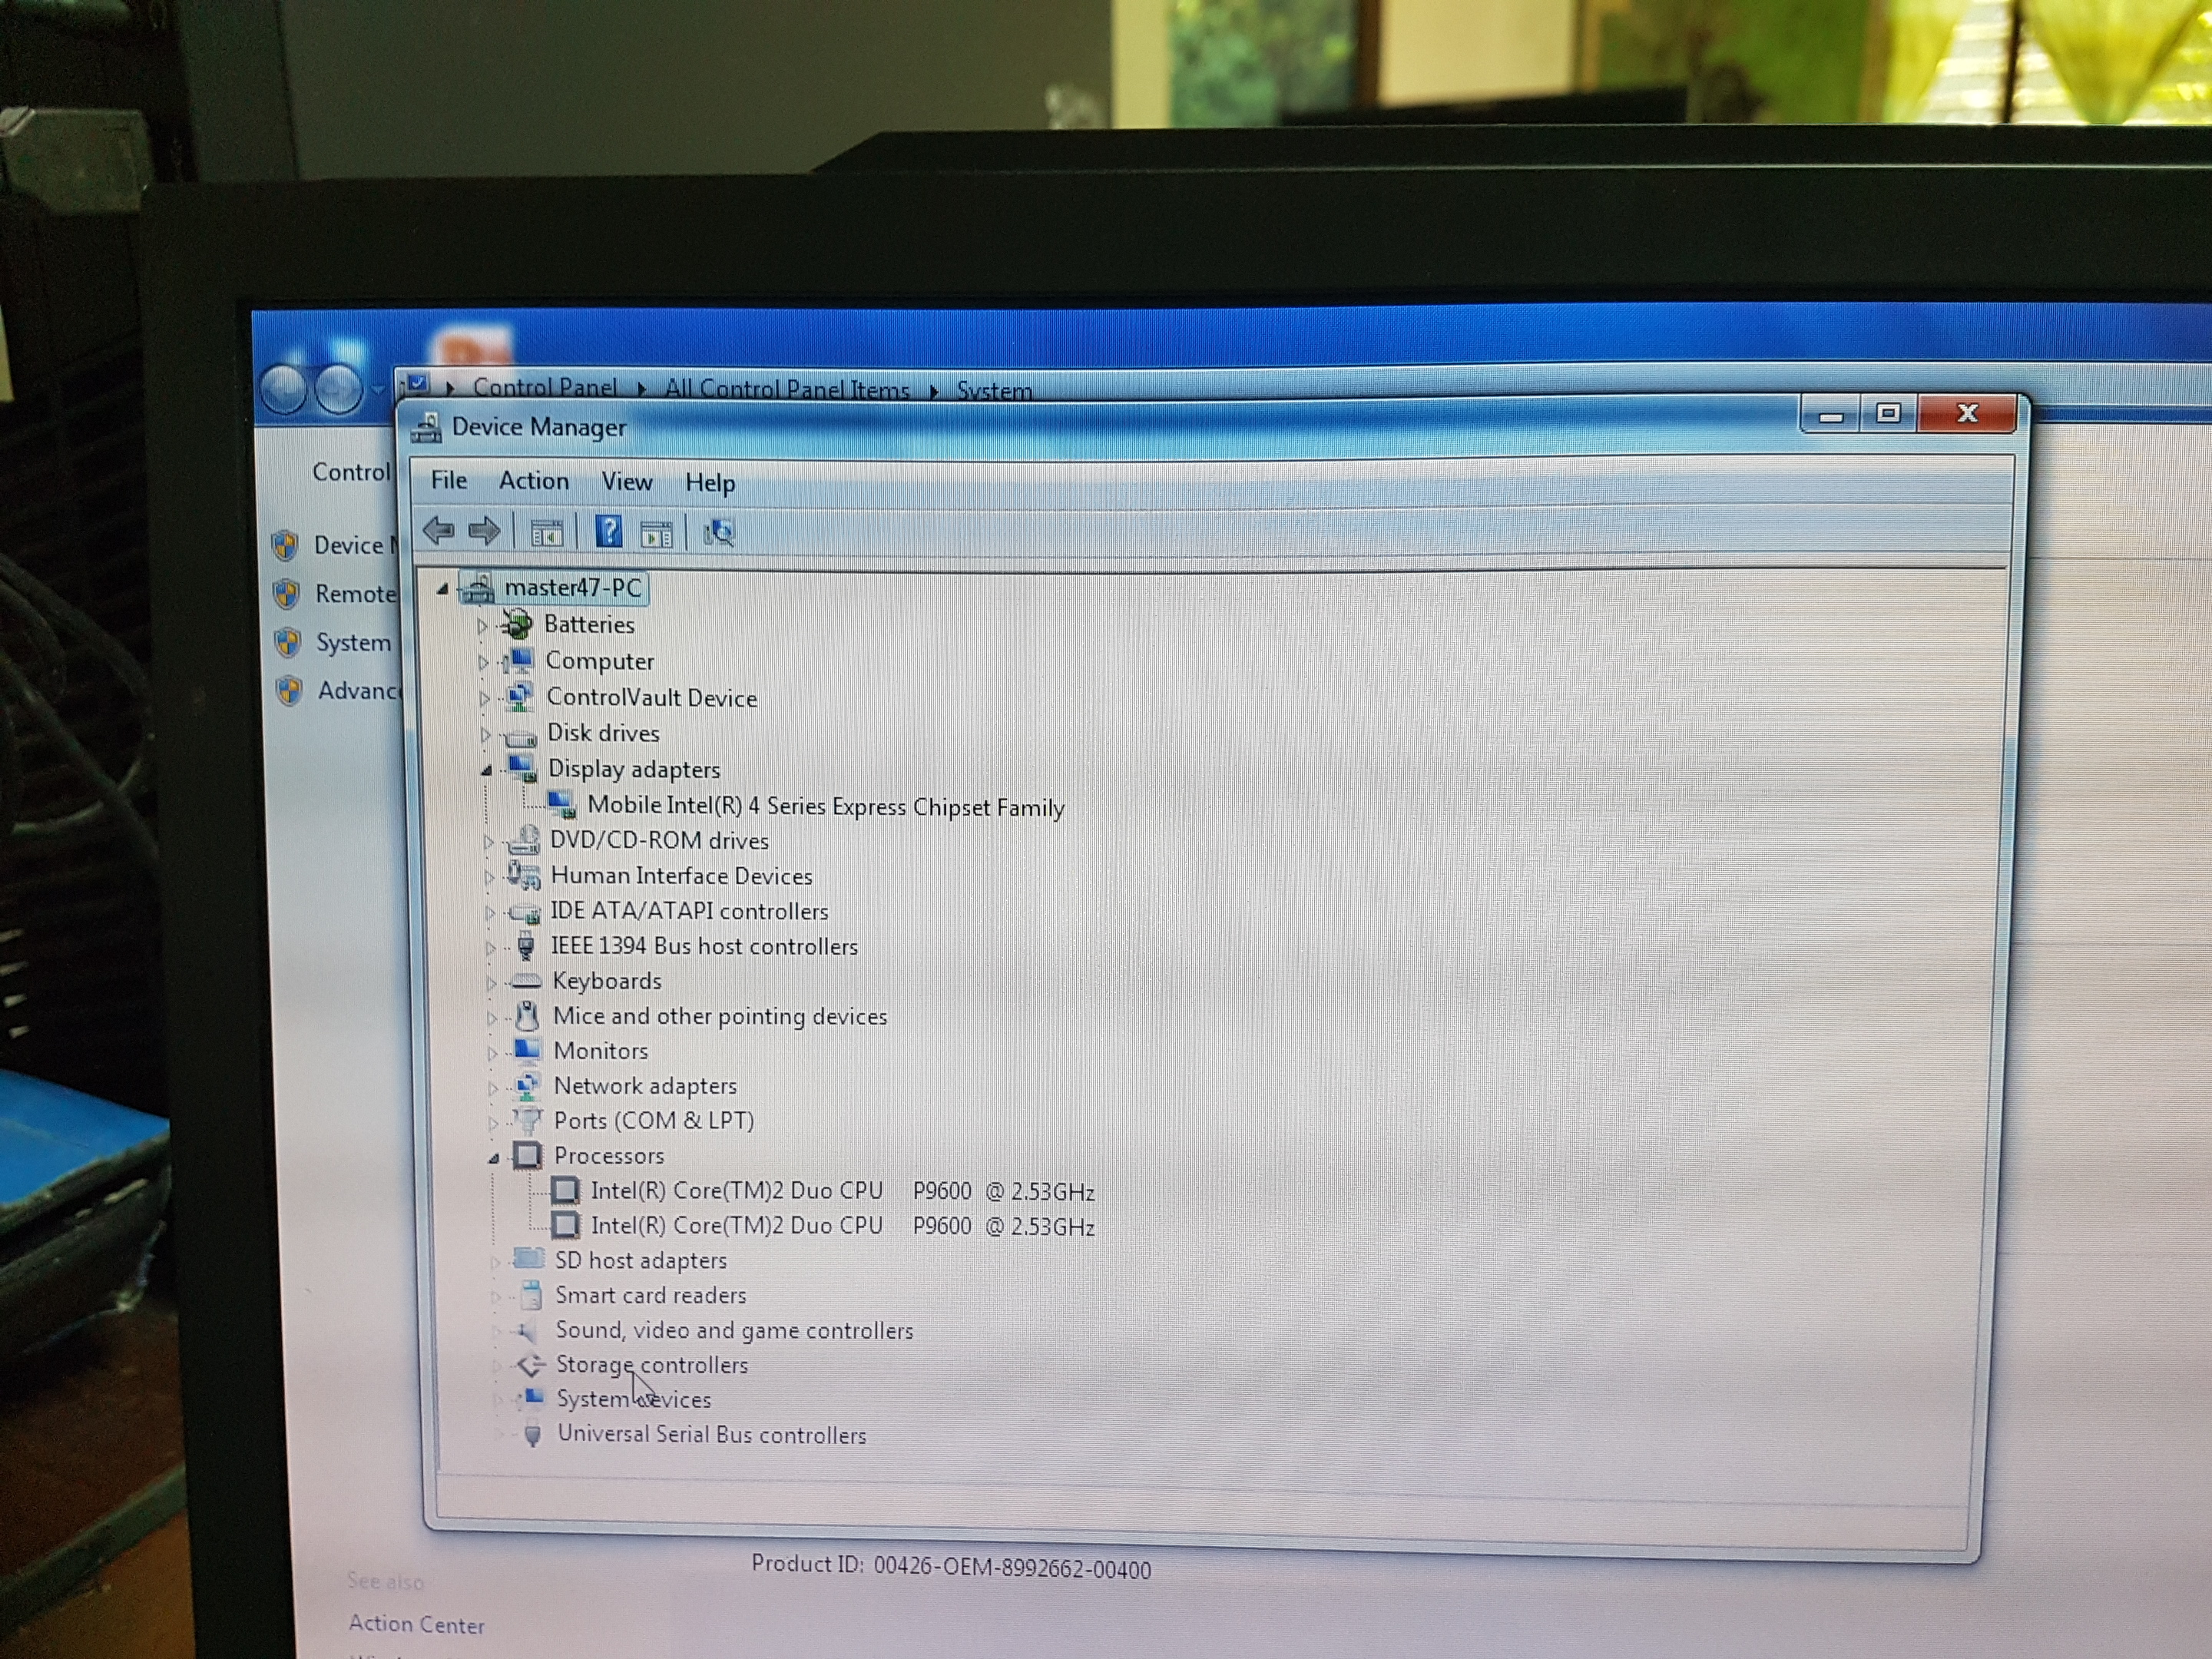
Task: Maximize the Device Manager window
Action: pyautogui.click(x=1888, y=414)
